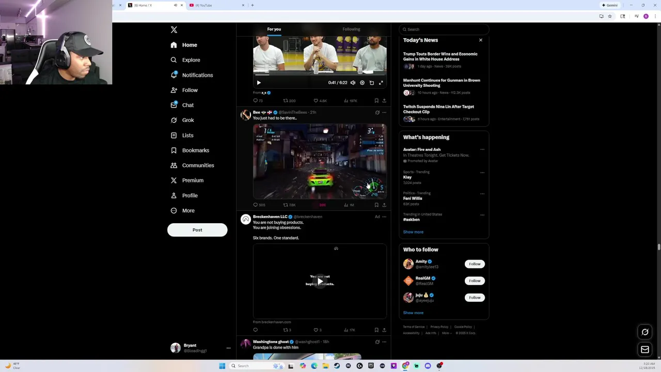
Task: Show more under What's happening
Action: coord(413,232)
